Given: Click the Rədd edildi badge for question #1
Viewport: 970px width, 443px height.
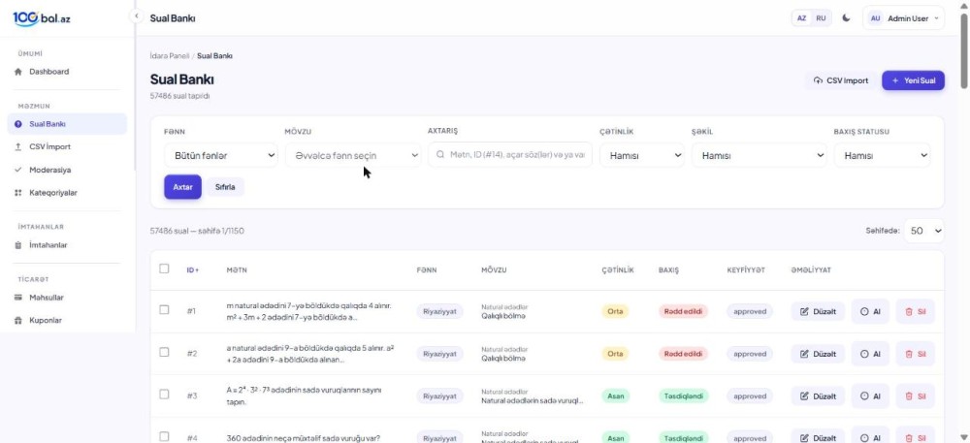Looking at the screenshot, I should (x=683, y=311).
